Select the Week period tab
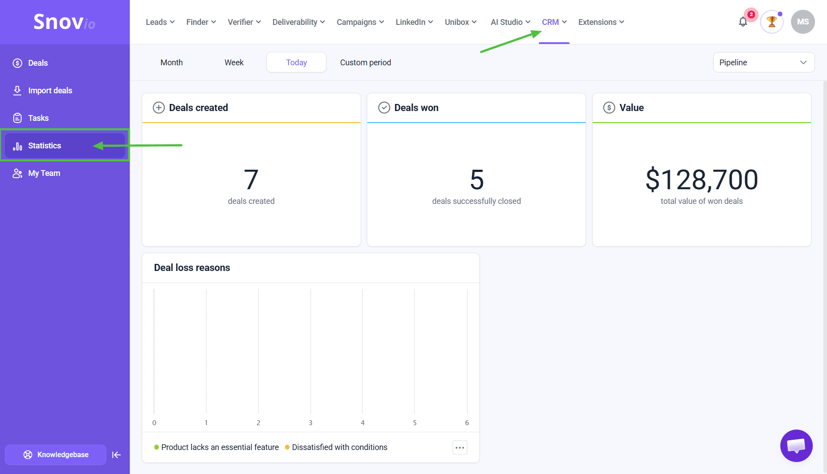Image resolution: width=827 pixels, height=474 pixels. 234,63
